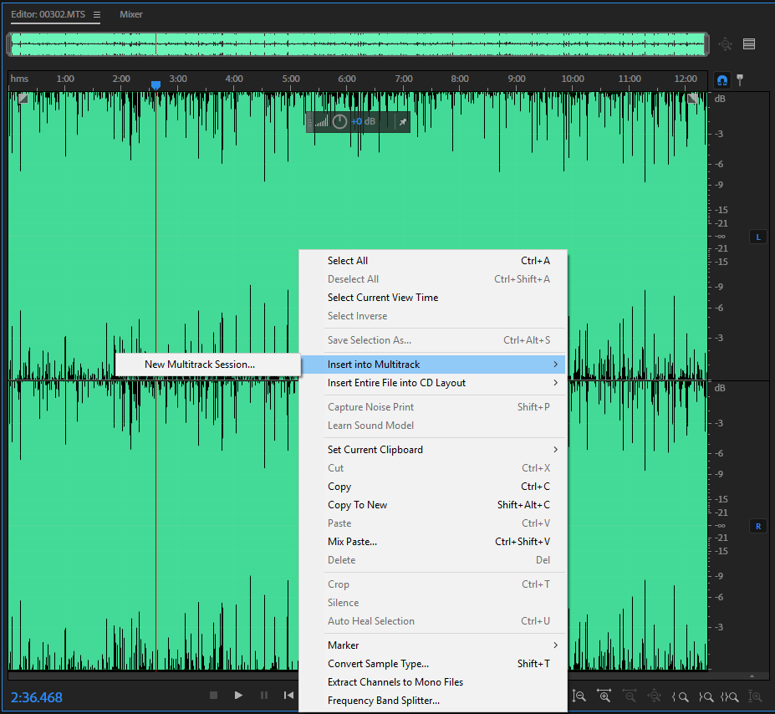Screen dimensions: 775x714
Task: Click the marker pin icon beside the ruler
Action: (739, 80)
